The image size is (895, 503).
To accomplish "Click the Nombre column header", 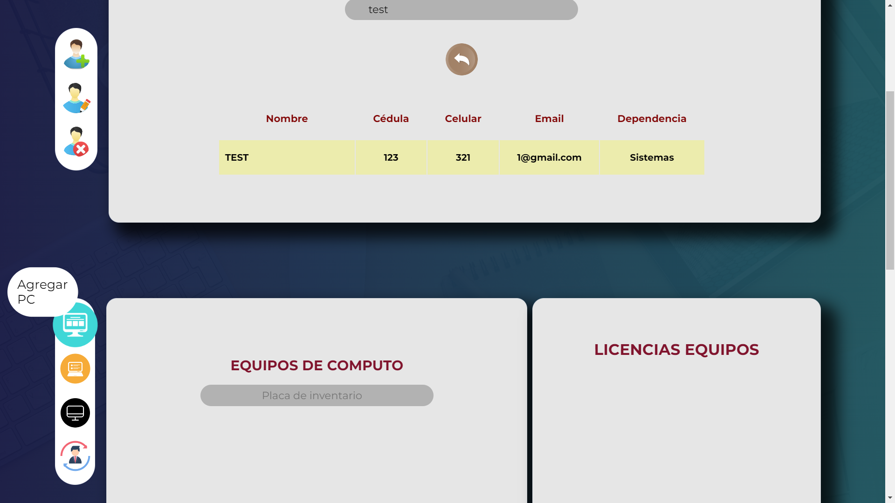I will coord(287,119).
